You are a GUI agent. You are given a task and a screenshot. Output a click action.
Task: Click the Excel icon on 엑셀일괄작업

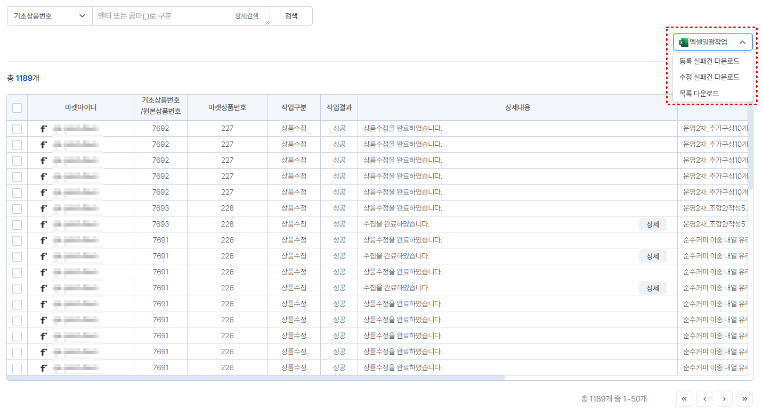tap(684, 43)
